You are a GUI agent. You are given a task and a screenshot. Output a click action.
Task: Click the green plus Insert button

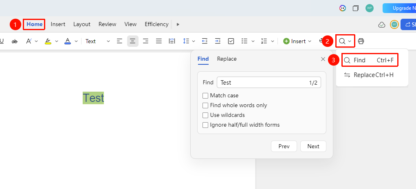[x=295, y=41]
